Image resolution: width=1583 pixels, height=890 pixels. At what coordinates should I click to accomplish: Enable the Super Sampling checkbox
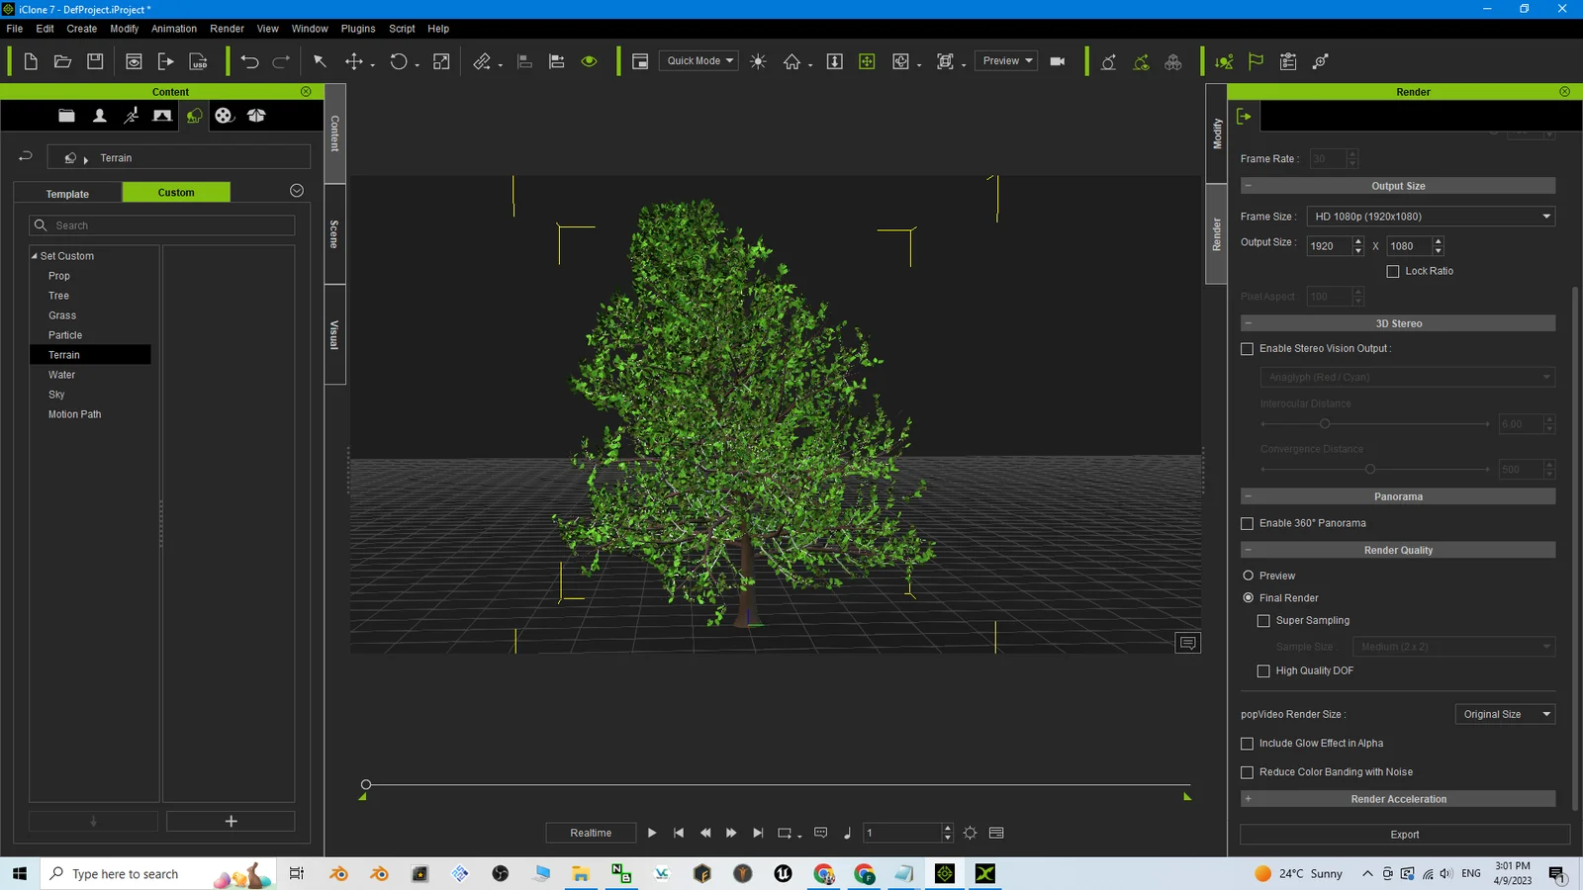pos(1263,620)
